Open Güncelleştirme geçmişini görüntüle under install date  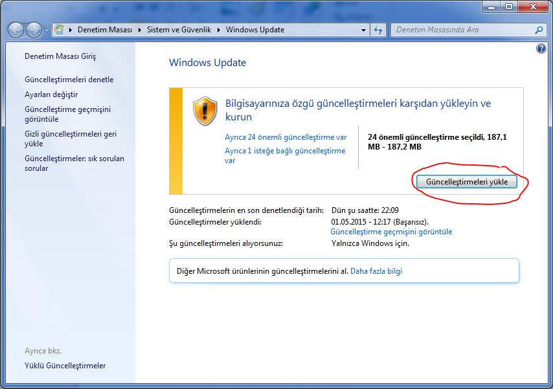click(x=391, y=231)
